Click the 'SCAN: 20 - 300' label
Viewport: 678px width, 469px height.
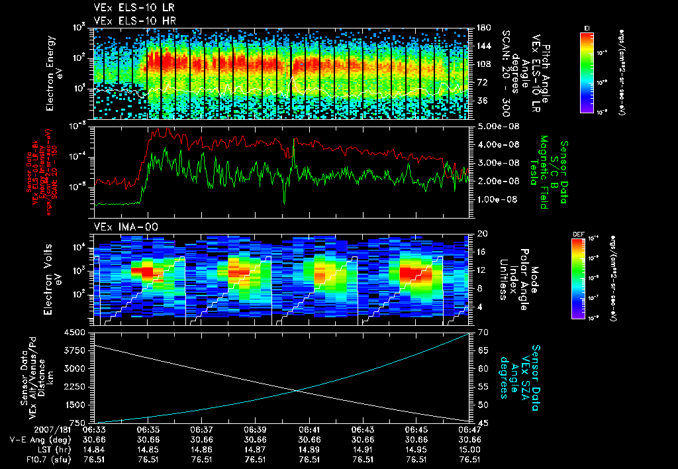click(x=506, y=74)
